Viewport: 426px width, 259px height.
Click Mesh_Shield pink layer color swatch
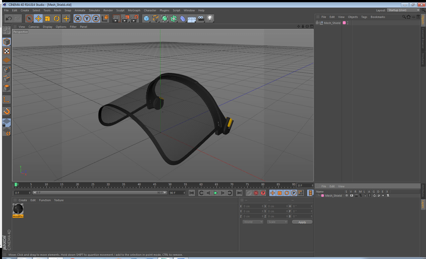344,23
